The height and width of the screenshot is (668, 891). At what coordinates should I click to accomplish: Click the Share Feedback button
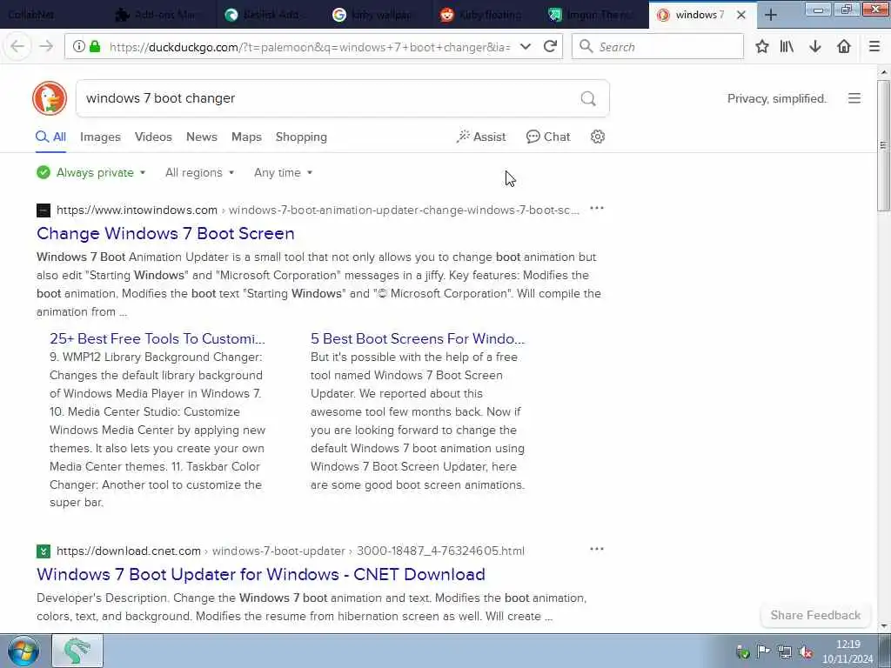click(815, 615)
